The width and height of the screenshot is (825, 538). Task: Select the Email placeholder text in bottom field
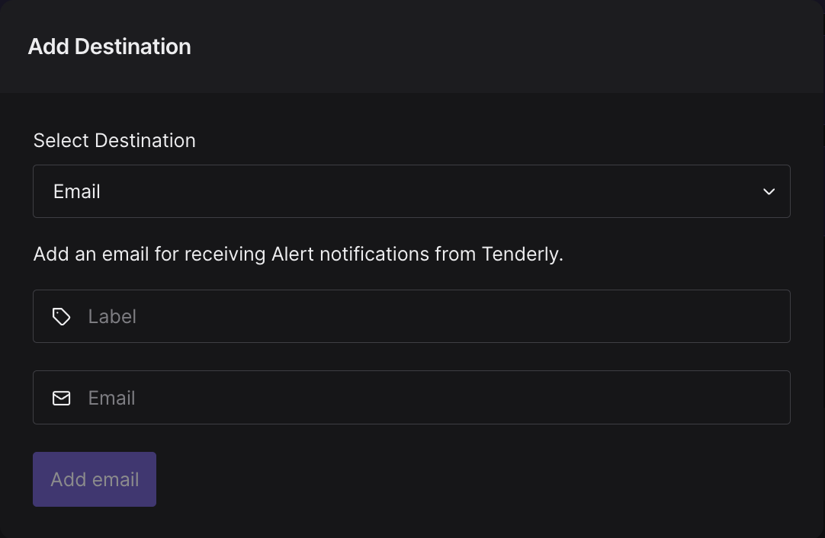(111, 398)
